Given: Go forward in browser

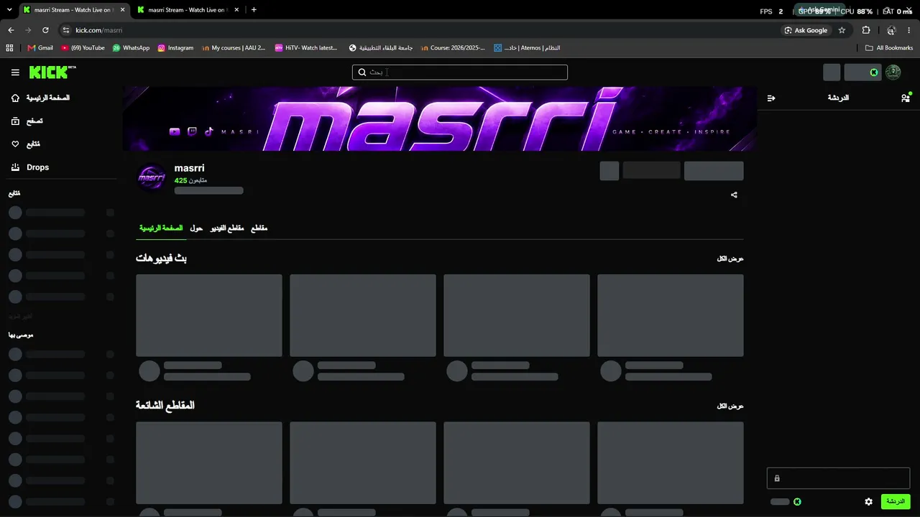Looking at the screenshot, I should coord(28,30).
